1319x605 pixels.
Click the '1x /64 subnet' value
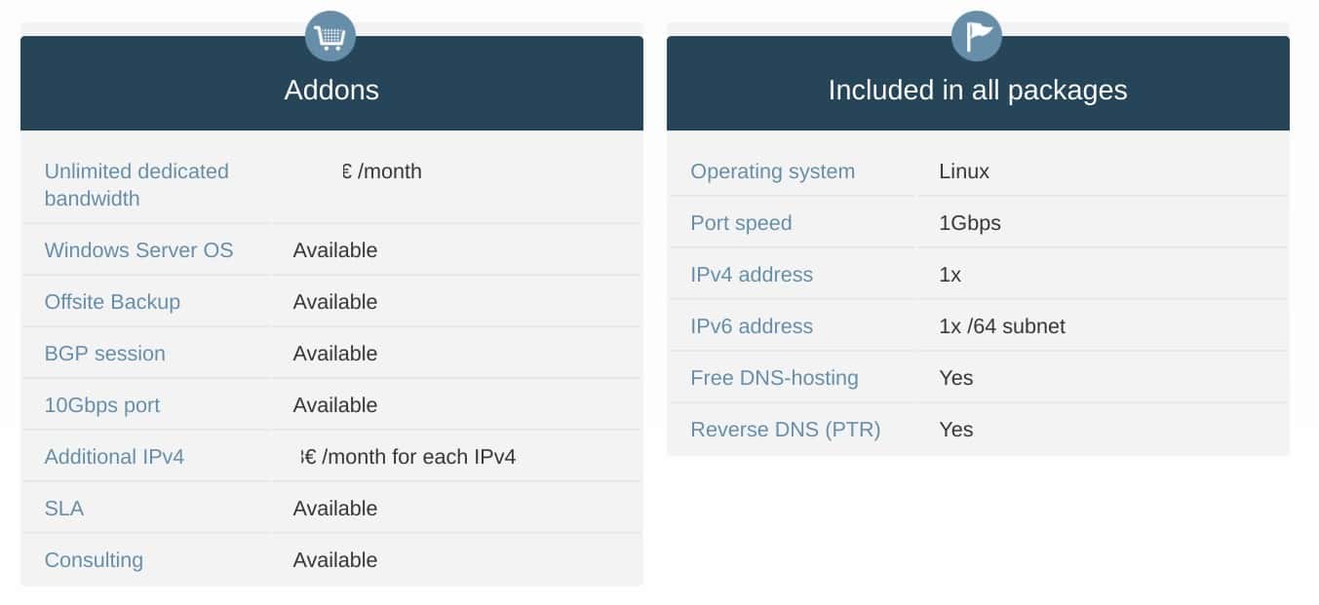(x=1002, y=326)
